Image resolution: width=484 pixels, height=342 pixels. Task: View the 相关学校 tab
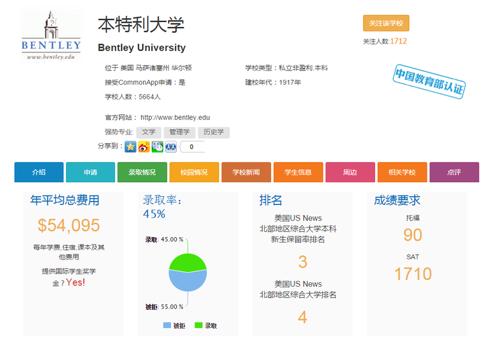(x=402, y=172)
